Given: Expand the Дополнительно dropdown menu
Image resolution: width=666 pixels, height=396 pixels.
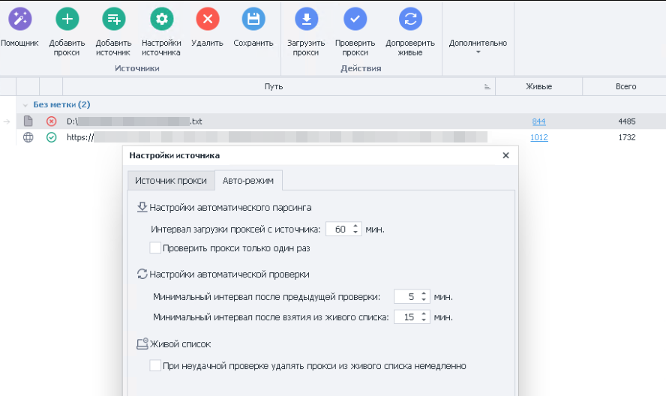Looking at the screenshot, I should (x=478, y=46).
